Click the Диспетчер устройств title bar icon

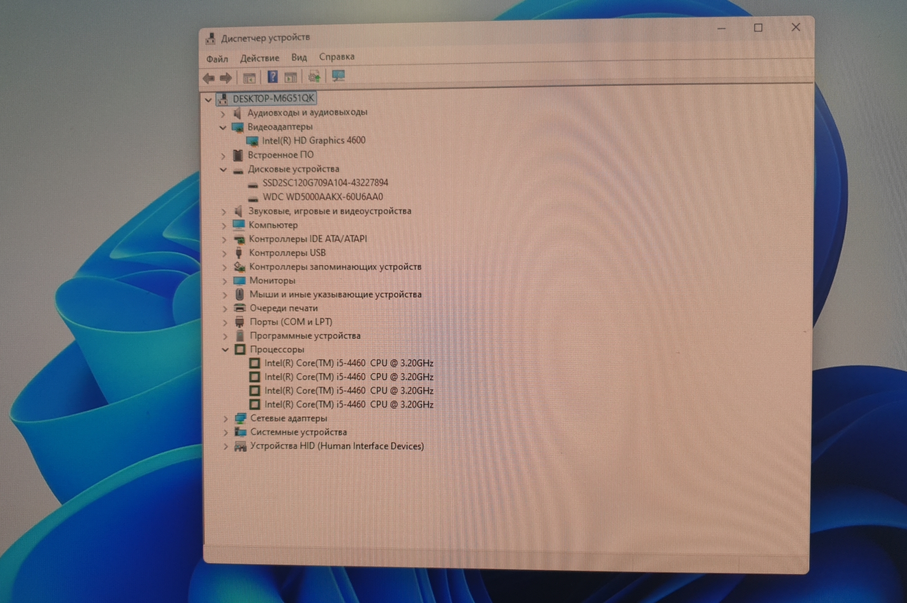coord(211,39)
